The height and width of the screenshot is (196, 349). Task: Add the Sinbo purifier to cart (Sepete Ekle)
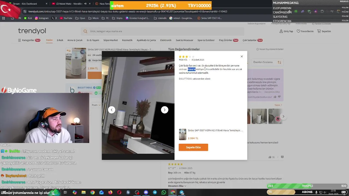coord(193,147)
